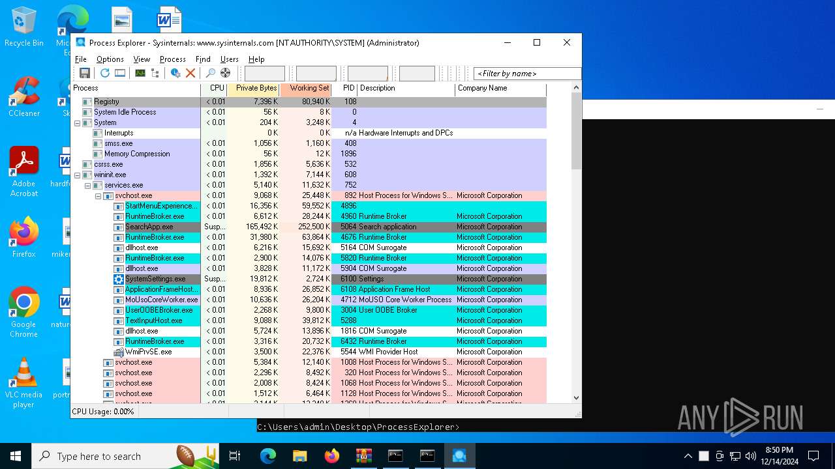Sort by Description column header
Image resolution: width=835 pixels, height=469 pixels.
click(x=406, y=89)
